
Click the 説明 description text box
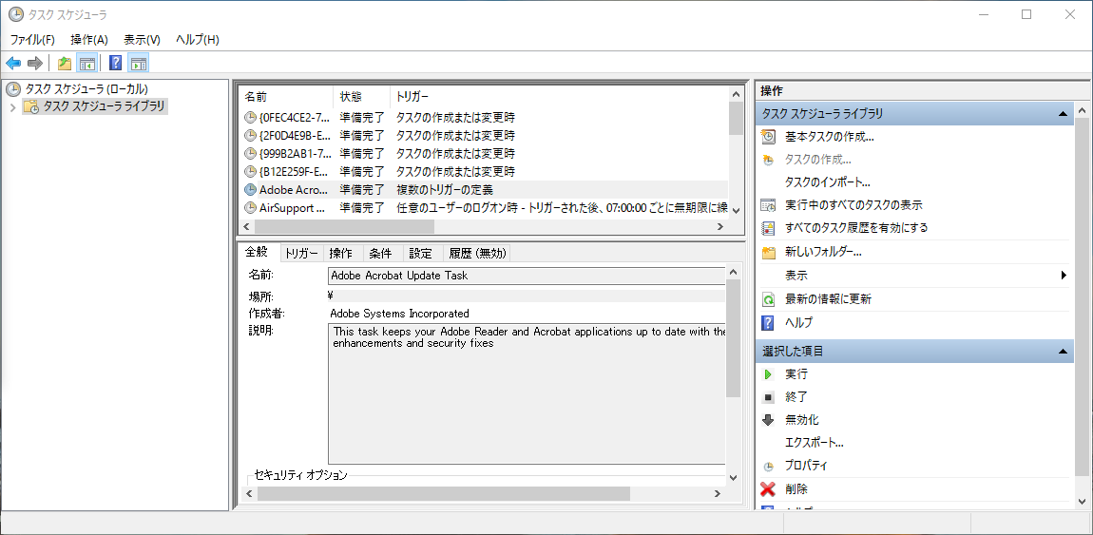pos(527,392)
